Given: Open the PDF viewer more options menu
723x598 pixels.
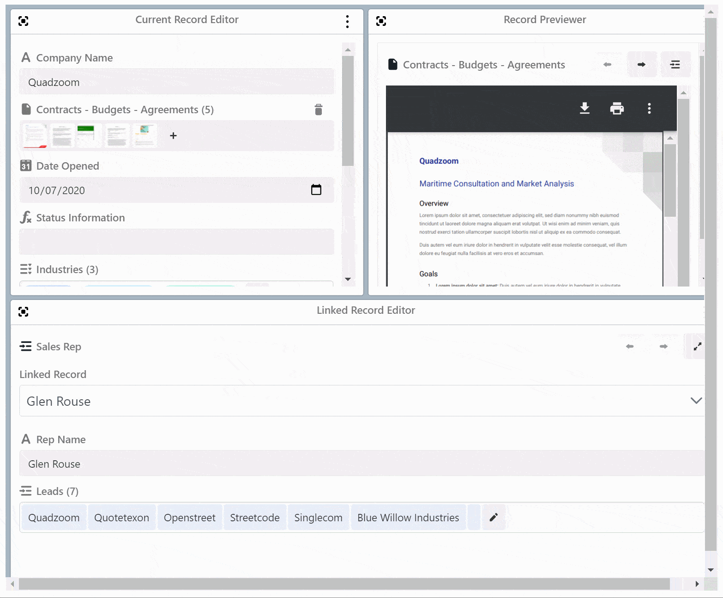Looking at the screenshot, I should [649, 108].
